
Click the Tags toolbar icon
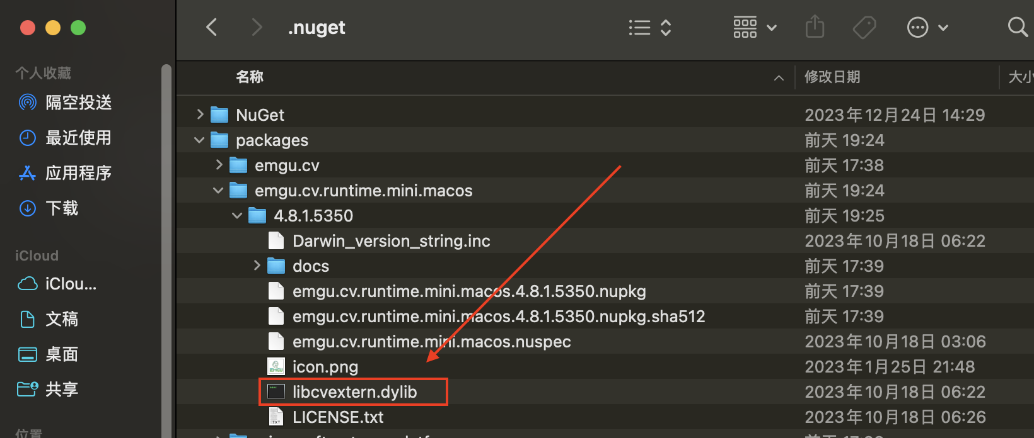[x=864, y=27]
